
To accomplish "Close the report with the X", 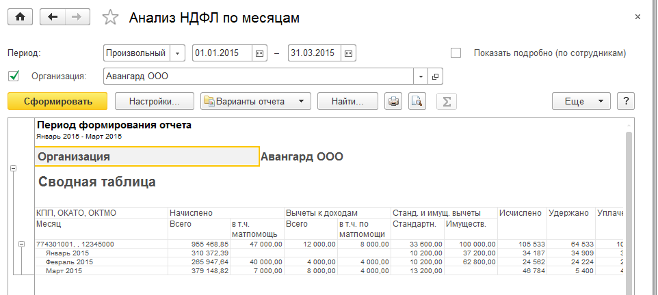I will 637,17.
